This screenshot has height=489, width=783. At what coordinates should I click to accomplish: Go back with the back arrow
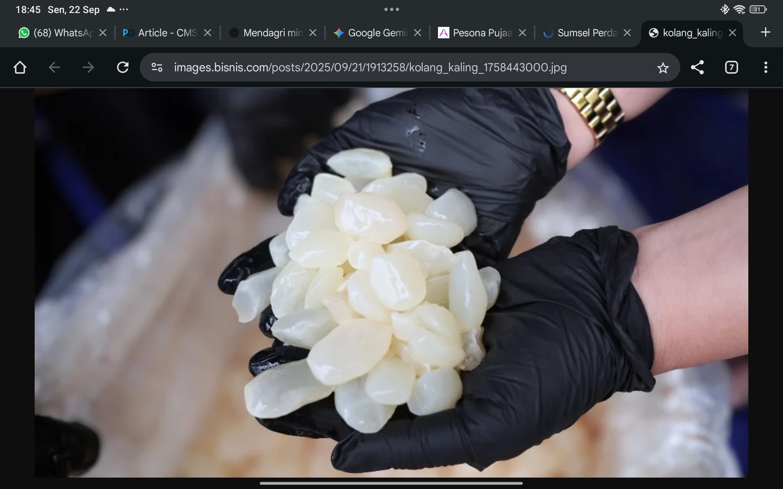coord(54,67)
